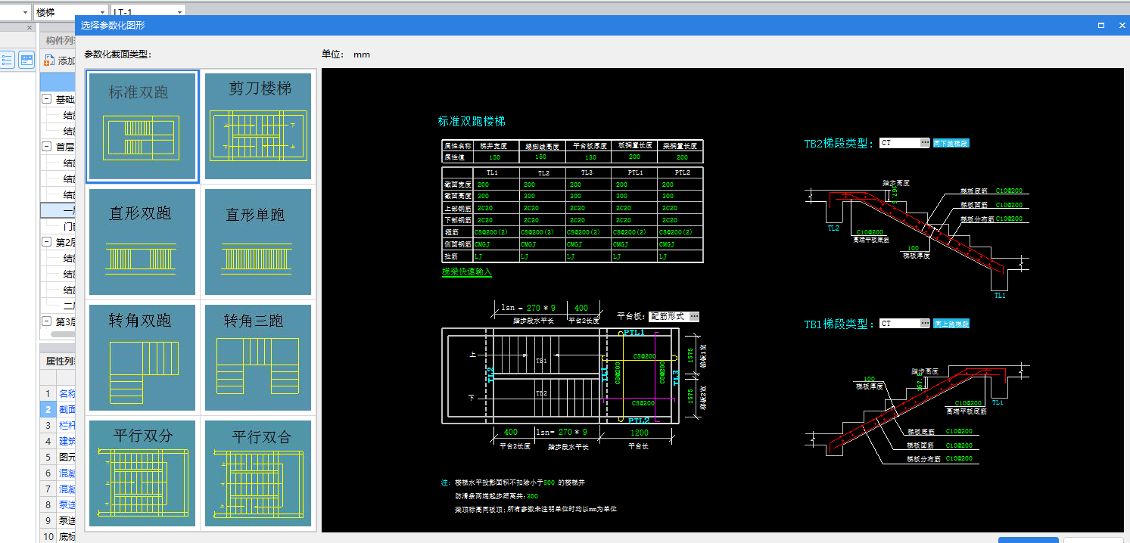Pick the 平行双分 stair diagram
The height and width of the screenshot is (543, 1130).
point(142,473)
